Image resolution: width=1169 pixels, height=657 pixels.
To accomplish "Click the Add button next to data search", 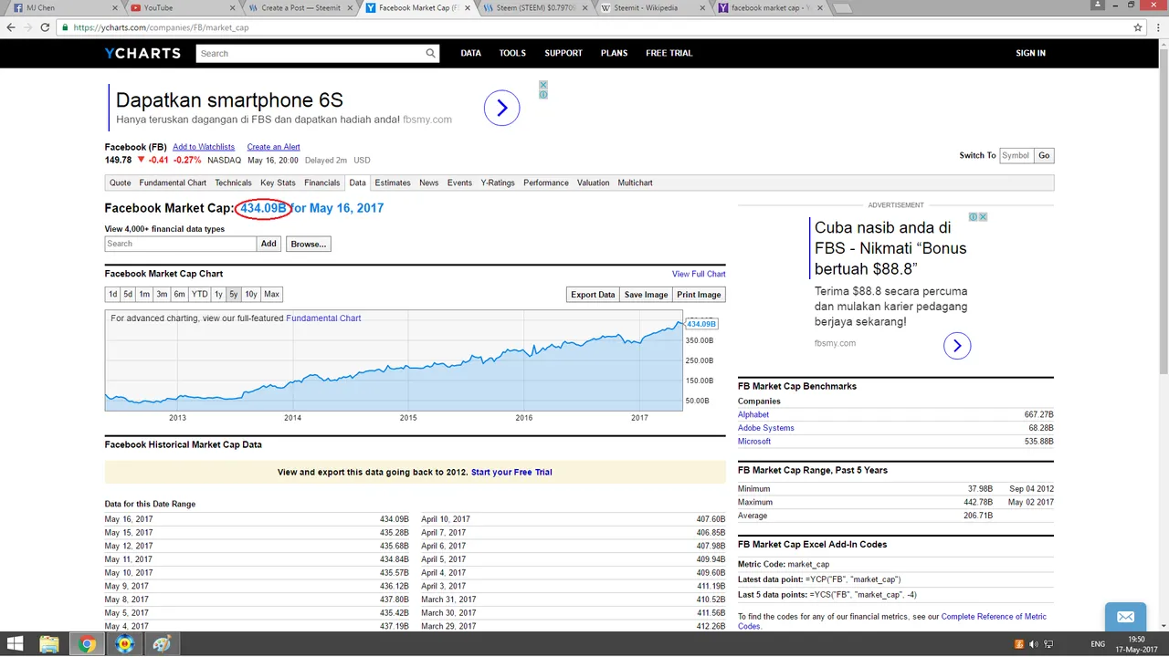I will (269, 244).
